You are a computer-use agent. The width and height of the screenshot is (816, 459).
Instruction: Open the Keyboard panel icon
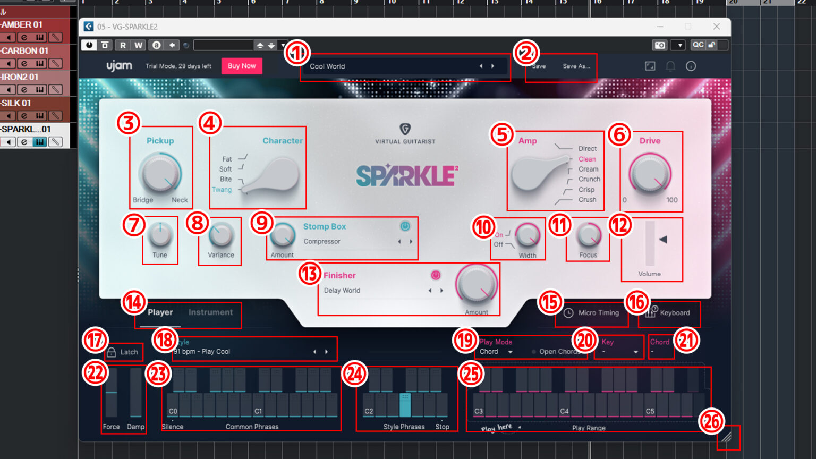tap(650, 313)
